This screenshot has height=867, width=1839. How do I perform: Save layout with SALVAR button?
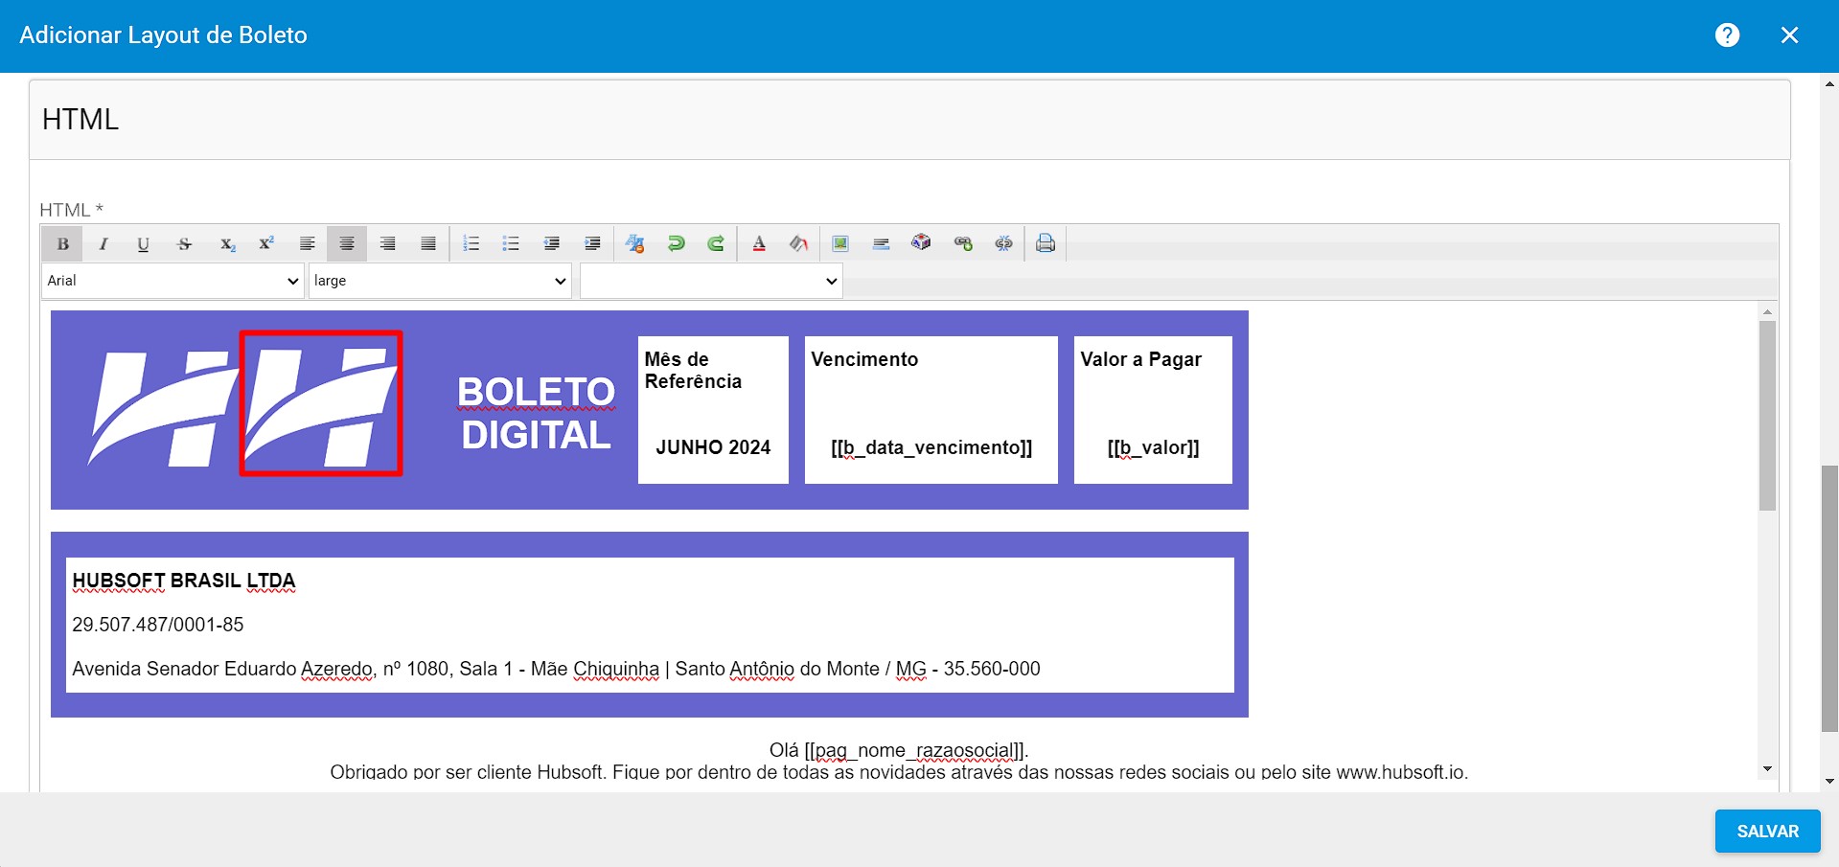1767,831
